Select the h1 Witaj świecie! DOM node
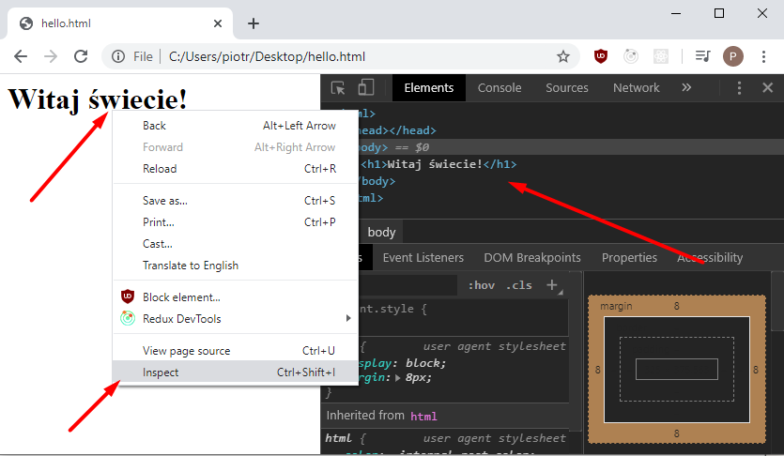The width and height of the screenshot is (784, 456). [438, 164]
